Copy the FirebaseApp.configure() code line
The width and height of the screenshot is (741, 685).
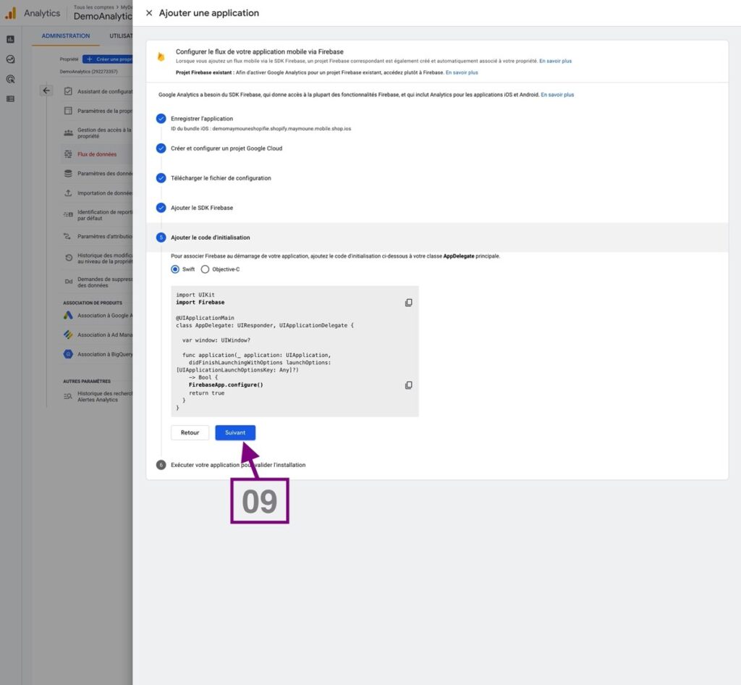click(x=408, y=385)
